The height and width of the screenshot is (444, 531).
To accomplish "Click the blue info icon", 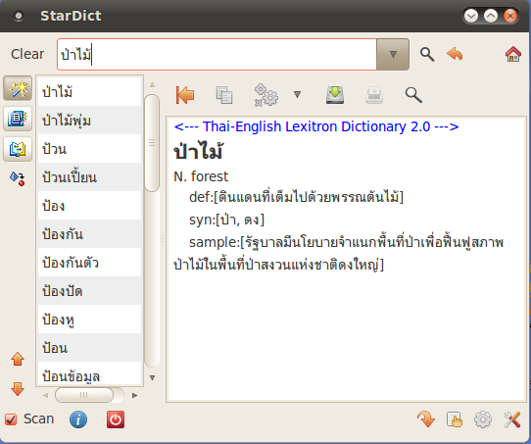I will [78, 419].
